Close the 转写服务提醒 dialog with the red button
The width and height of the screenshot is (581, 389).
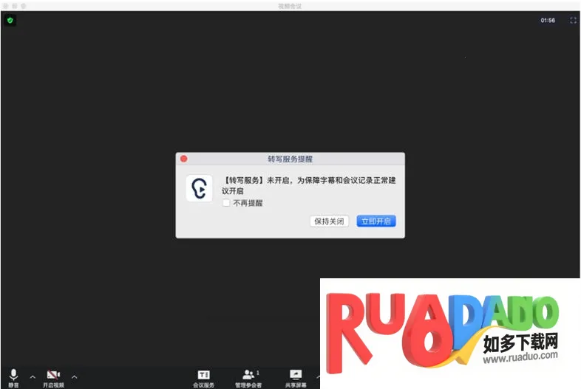pos(184,159)
